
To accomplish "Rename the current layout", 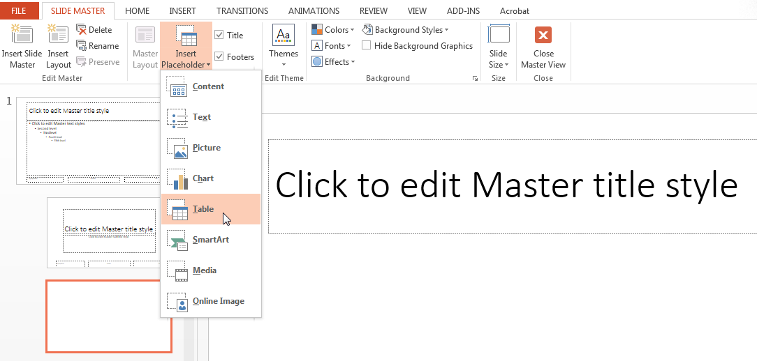I will click(97, 46).
